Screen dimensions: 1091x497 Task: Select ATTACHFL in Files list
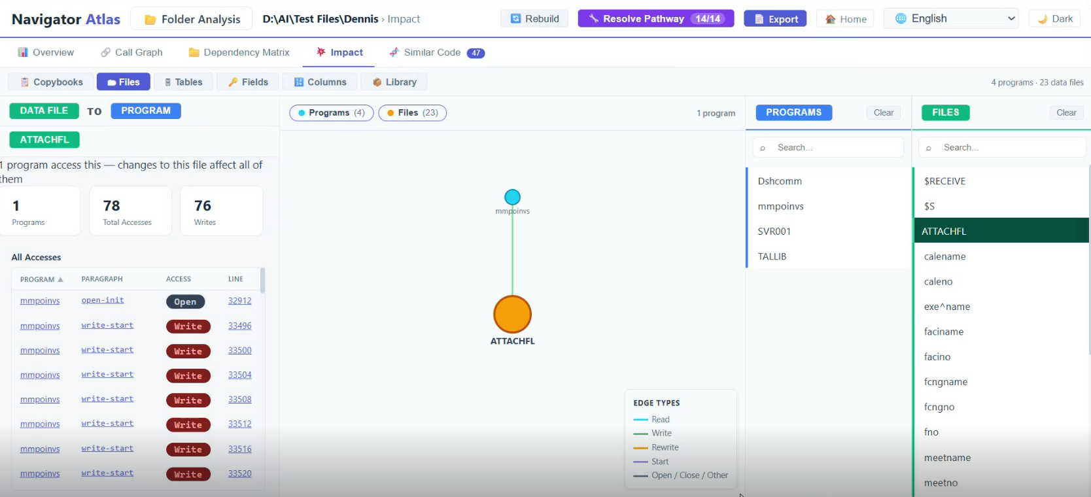coord(1001,231)
